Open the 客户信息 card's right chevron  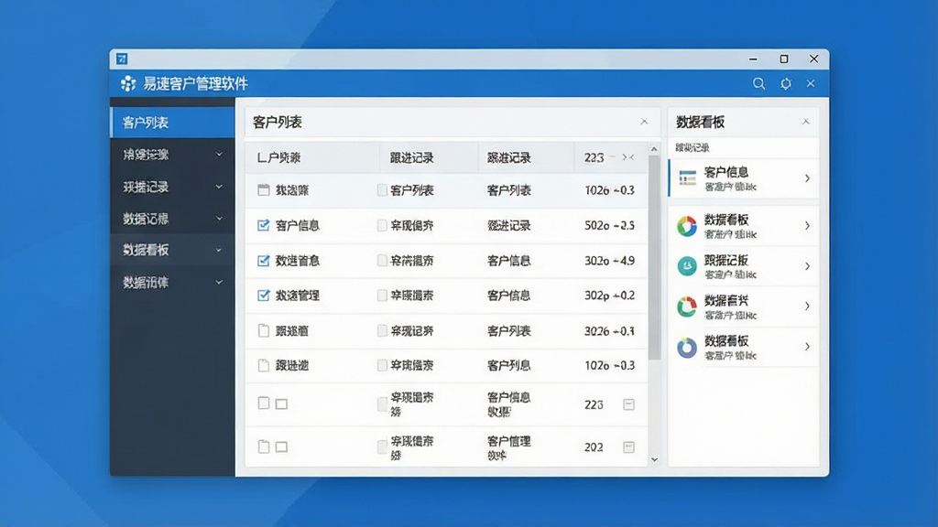click(807, 178)
